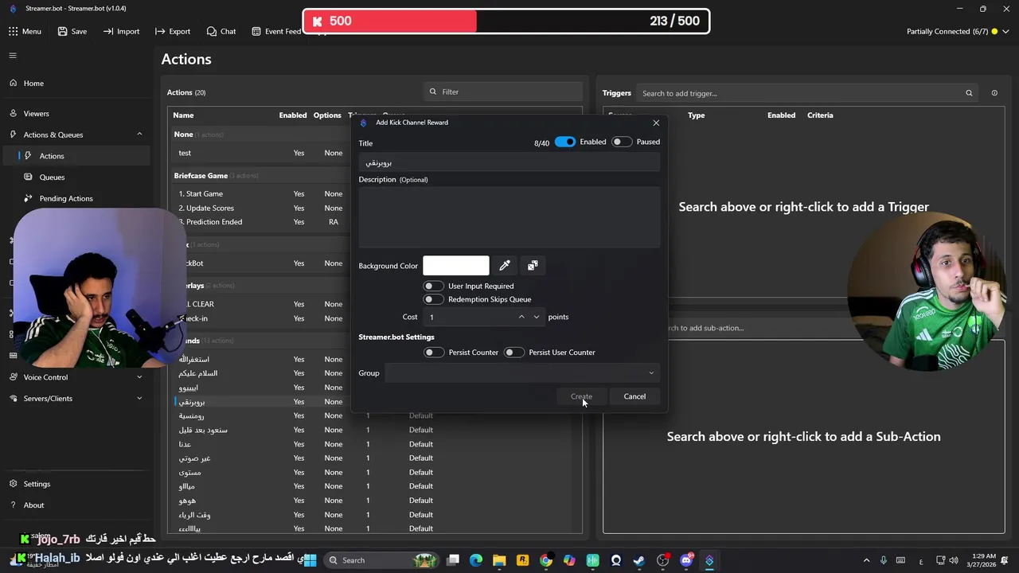Click the taskbar Search box
The width and height of the screenshot is (1019, 573).
tap(379, 560)
